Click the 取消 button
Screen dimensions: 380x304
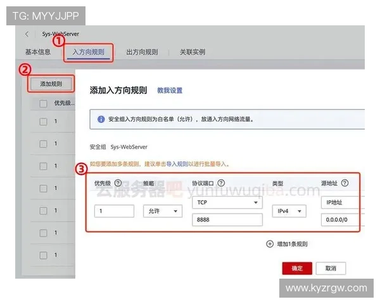(331, 268)
